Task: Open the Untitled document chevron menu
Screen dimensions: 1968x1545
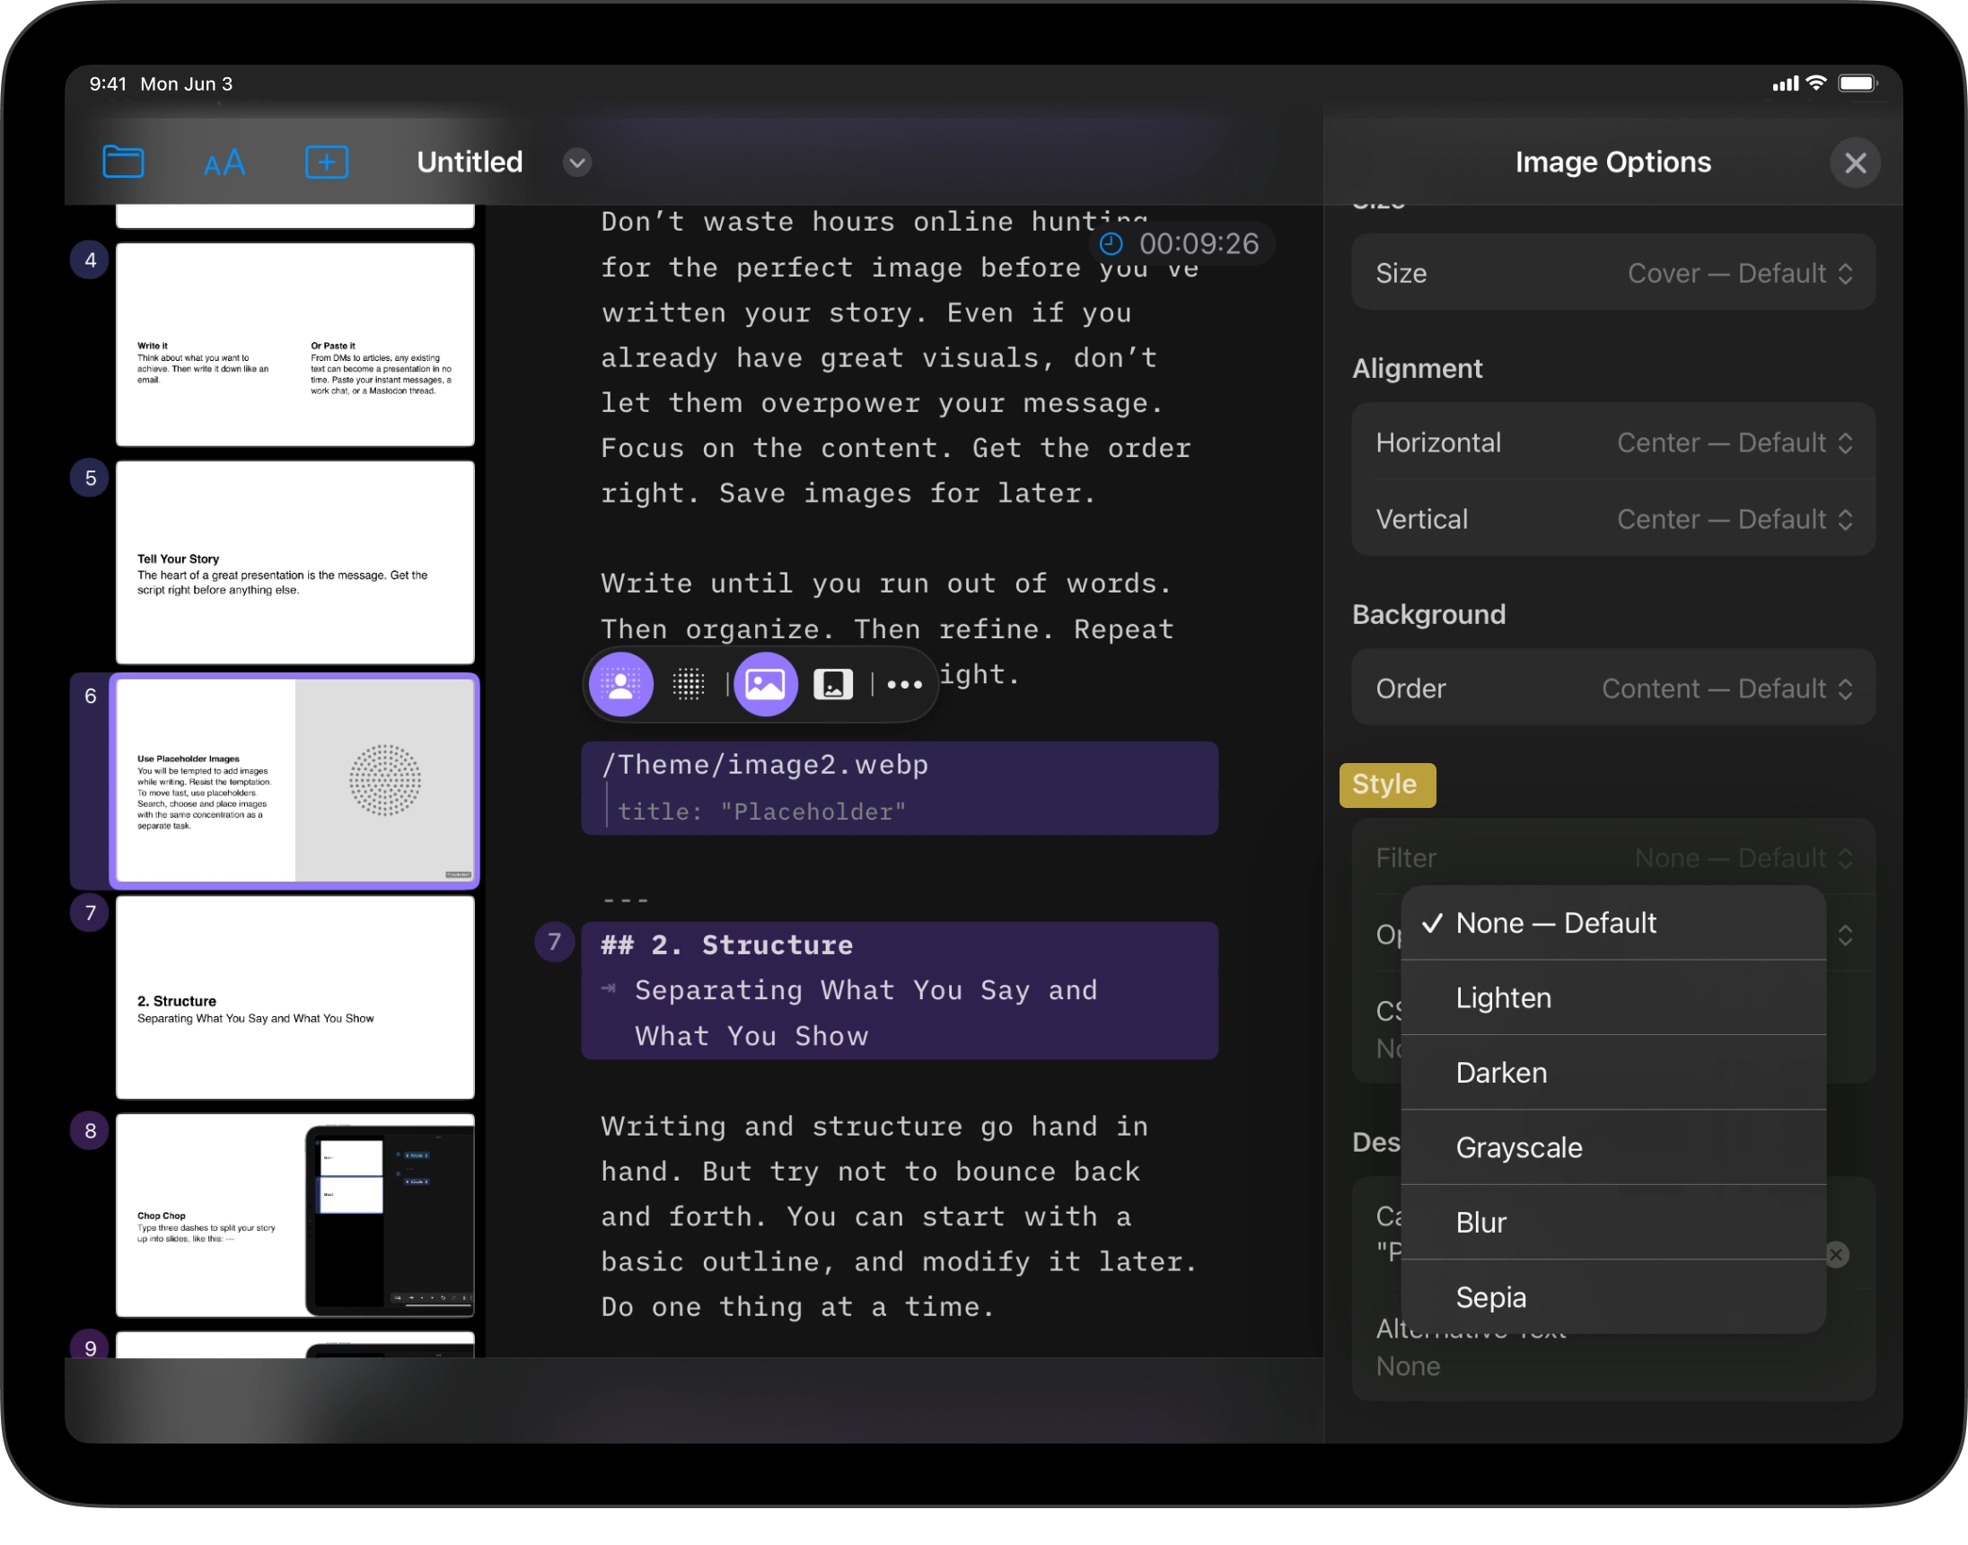Action: point(577,162)
